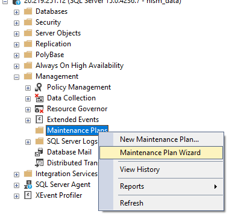The image size is (235, 220).
Task: Click the Distributed Transaction Coordinator icon
Action: point(39,163)
